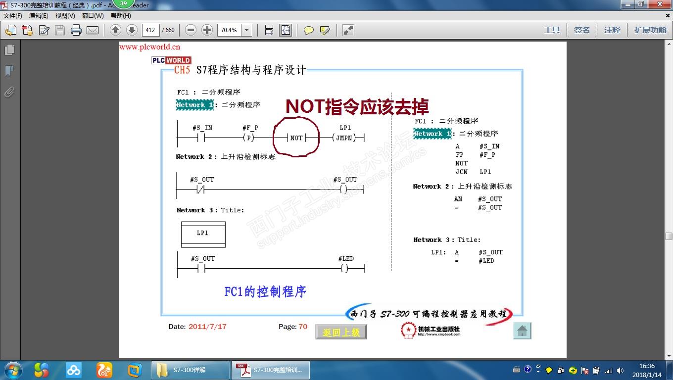Show attachments paperclip panel in sidebar
The image size is (673, 380).
click(x=9, y=93)
